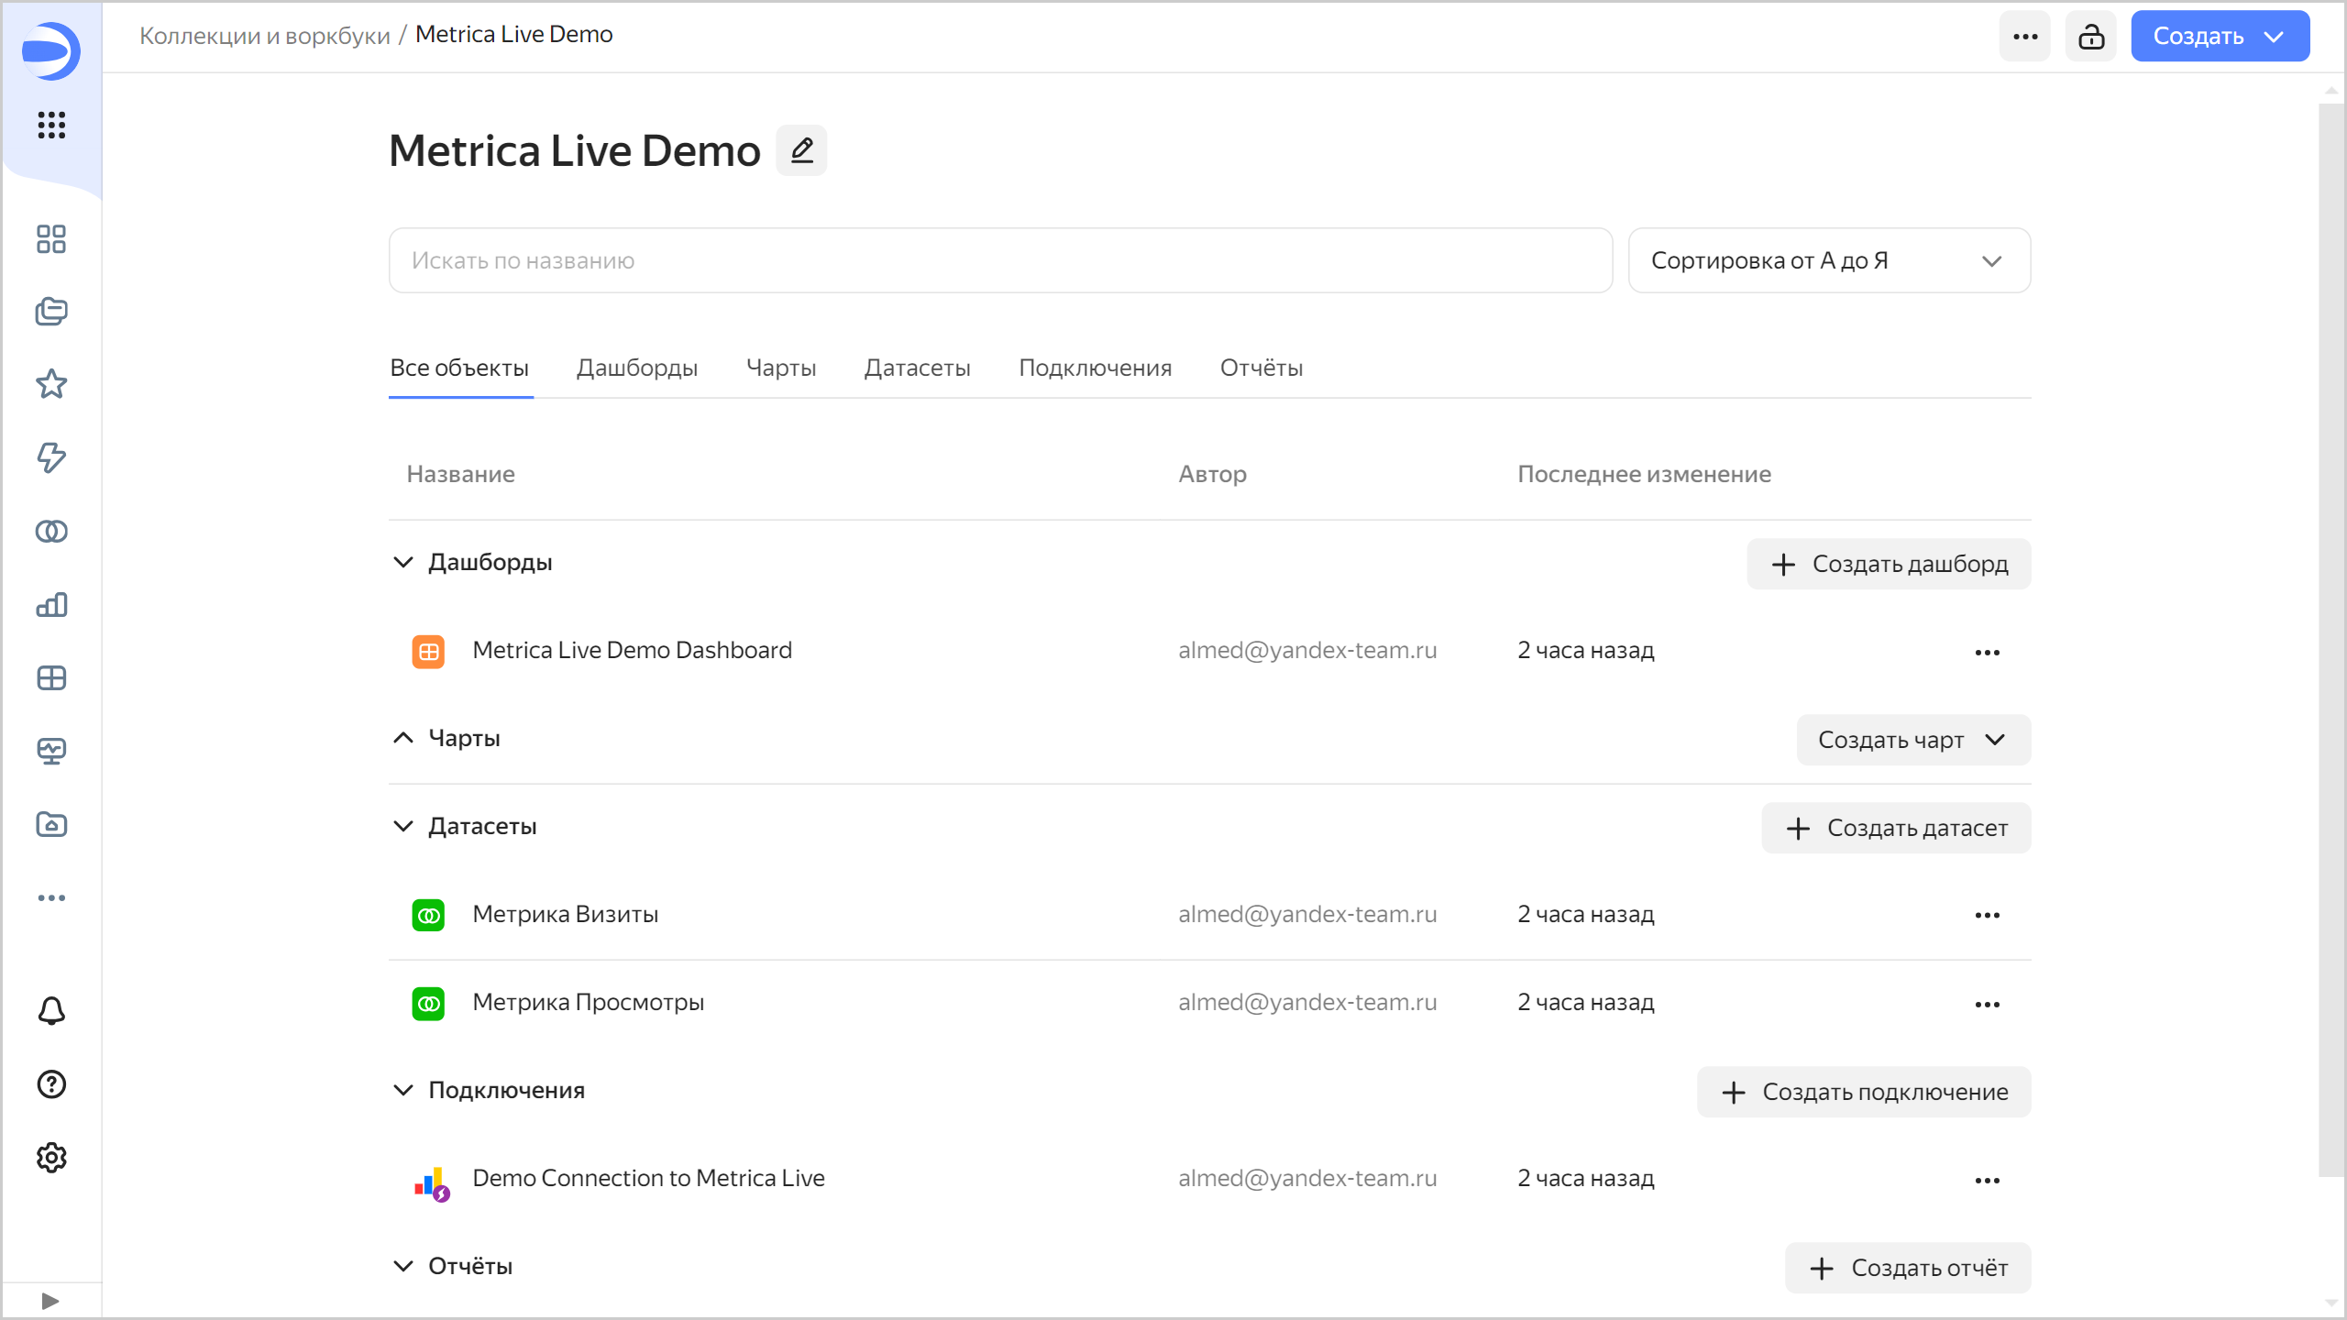Open the datasets overlapping circles sidebar icon
The image size is (2347, 1320).
pyautogui.click(x=51, y=531)
